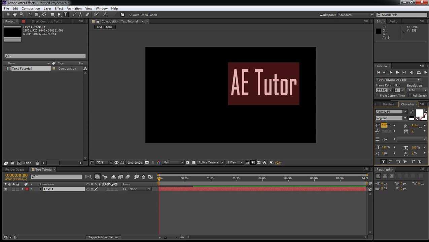The width and height of the screenshot is (429, 242).
Task: Center align text in Paragraph panel
Action: point(385,176)
